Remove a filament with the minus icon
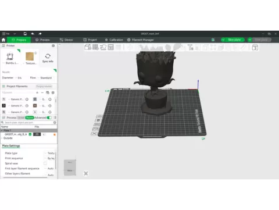The image size is (279, 210). point(42,92)
